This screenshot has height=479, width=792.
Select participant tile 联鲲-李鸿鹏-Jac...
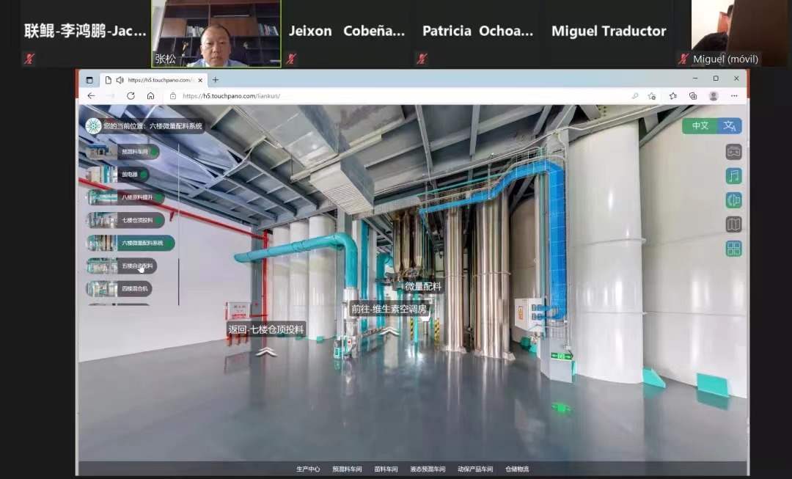85,33
